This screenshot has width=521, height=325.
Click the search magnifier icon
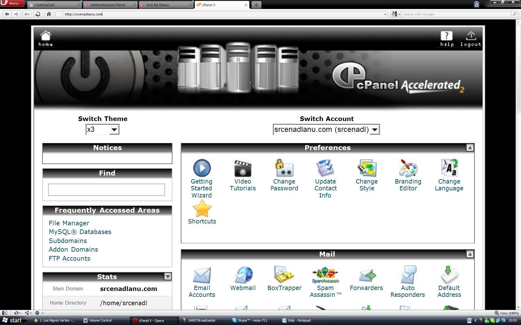click(515, 14)
